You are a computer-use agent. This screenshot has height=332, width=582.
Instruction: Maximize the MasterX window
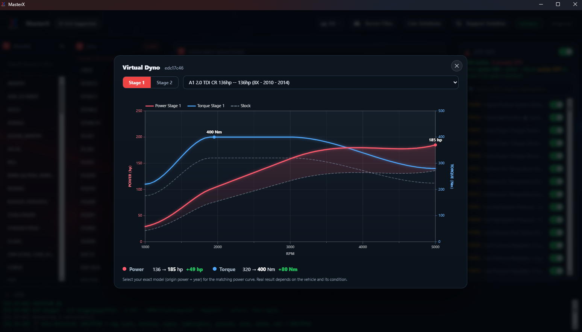pyautogui.click(x=558, y=5)
